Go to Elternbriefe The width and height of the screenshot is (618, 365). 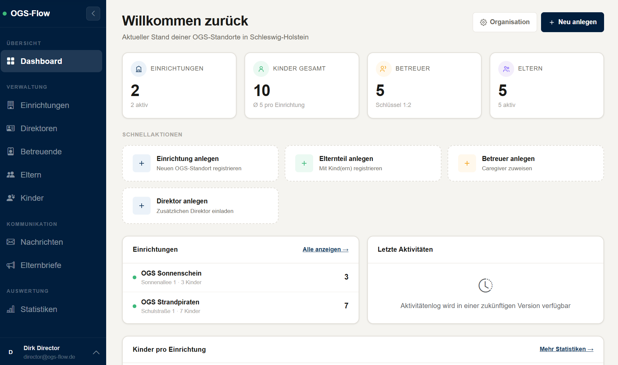51,265
